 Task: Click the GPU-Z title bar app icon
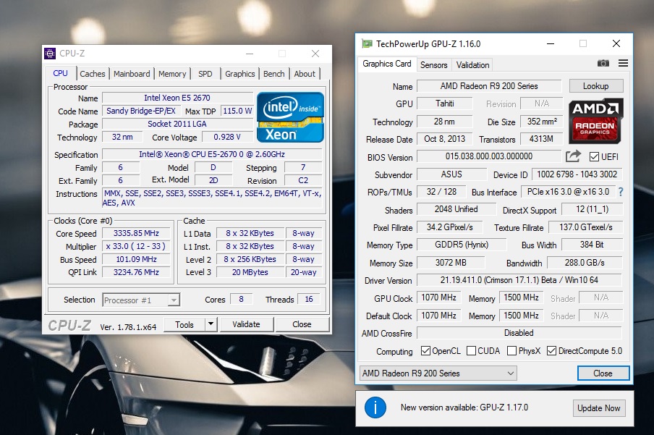click(x=367, y=43)
